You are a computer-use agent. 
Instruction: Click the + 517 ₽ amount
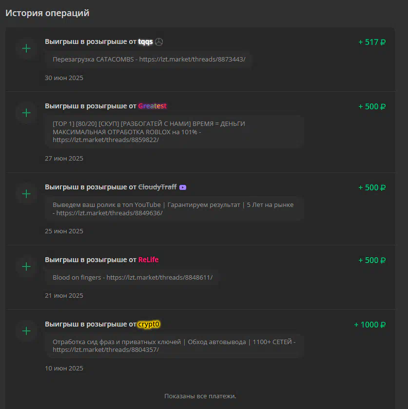tap(372, 42)
